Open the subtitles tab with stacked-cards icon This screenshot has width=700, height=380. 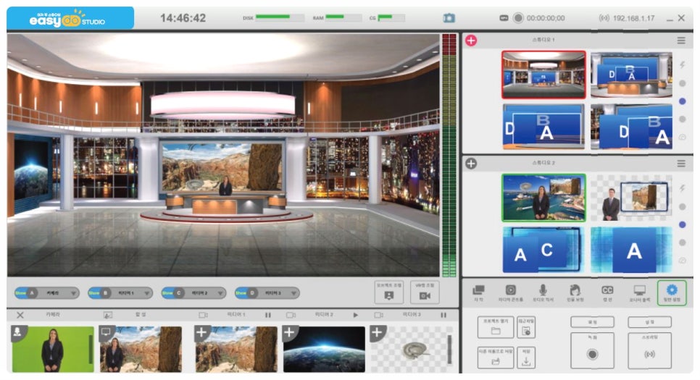[x=478, y=293]
